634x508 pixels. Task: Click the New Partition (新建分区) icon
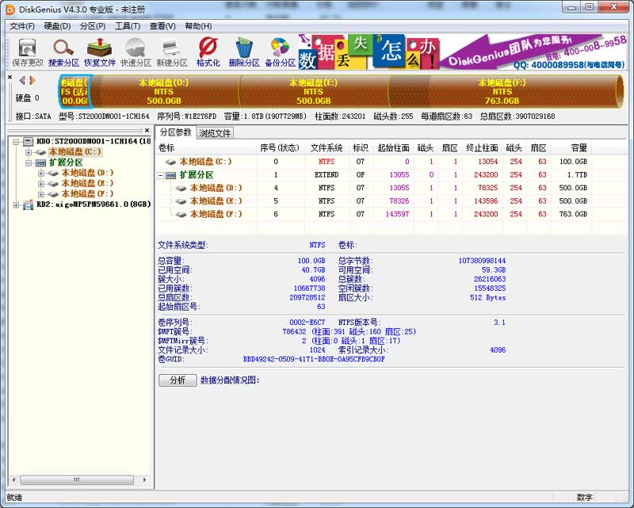click(171, 52)
